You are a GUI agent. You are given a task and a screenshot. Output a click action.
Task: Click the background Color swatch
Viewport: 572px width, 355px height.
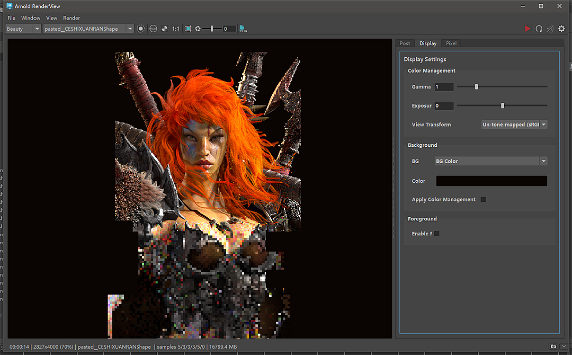coord(491,181)
